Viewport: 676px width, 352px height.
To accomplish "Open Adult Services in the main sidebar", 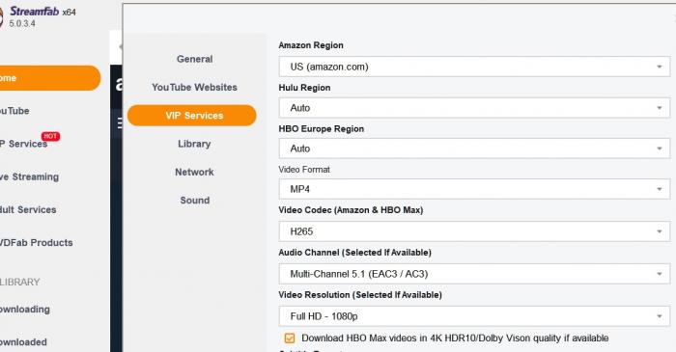I will pyautogui.click(x=28, y=209).
